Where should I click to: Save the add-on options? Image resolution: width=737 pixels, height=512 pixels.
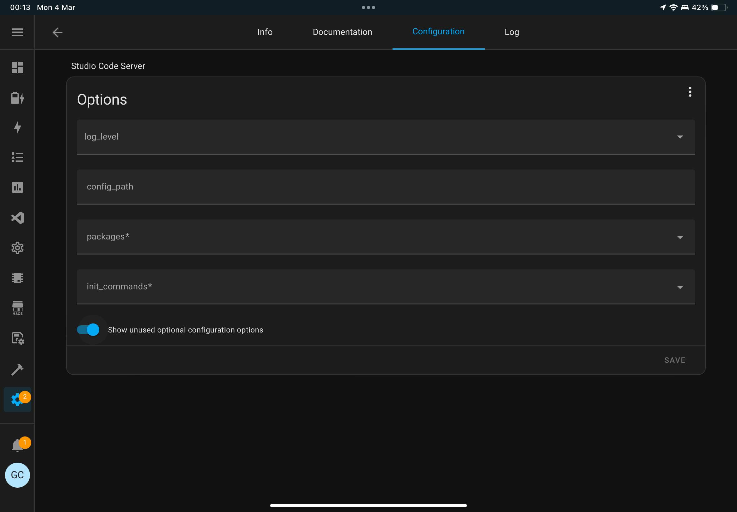pos(675,360)
